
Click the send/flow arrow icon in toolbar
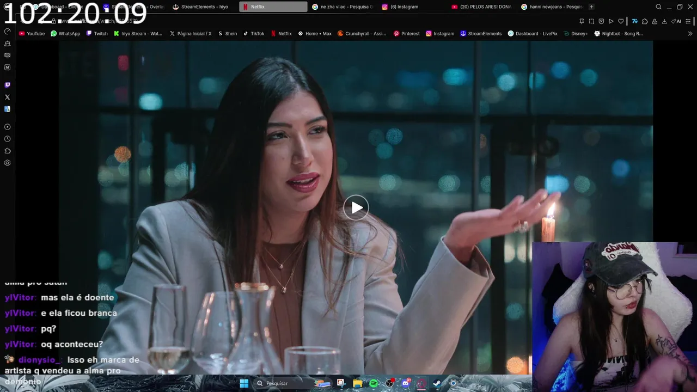point(611,21)
